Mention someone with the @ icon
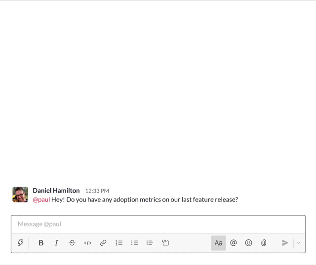 tap(234, 243)
